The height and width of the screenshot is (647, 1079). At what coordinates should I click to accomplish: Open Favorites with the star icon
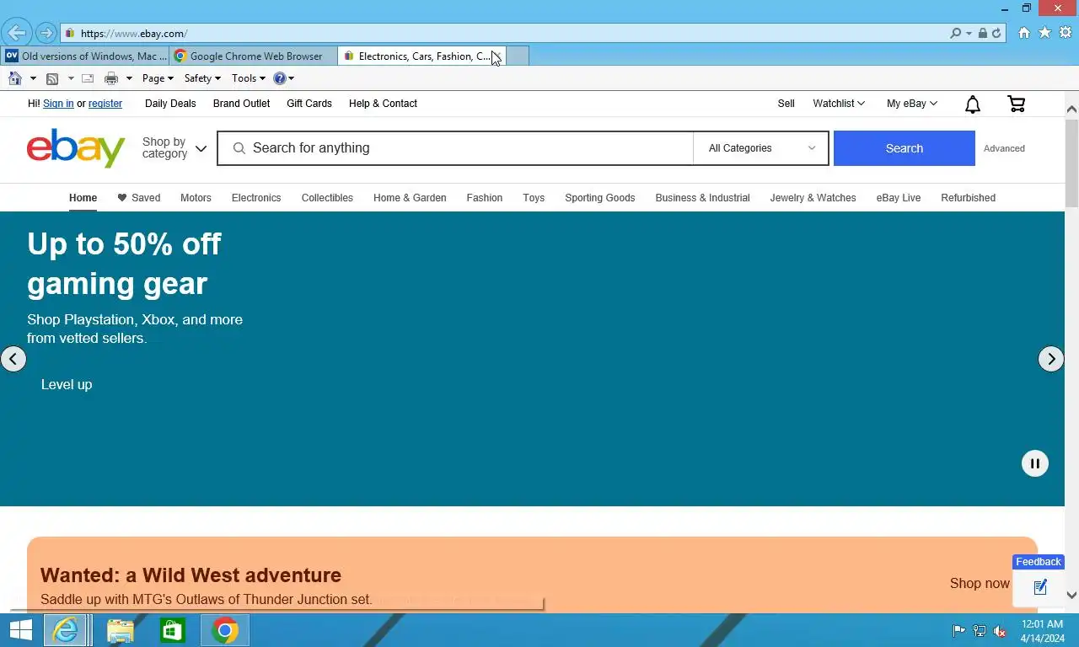coord(1044,33)
